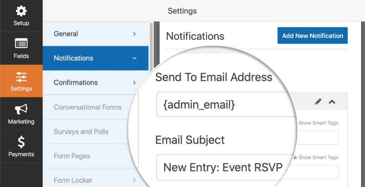The image size is (365, 187).
Task: Click the pencil edit notification icon
Action: pos(318,102)
